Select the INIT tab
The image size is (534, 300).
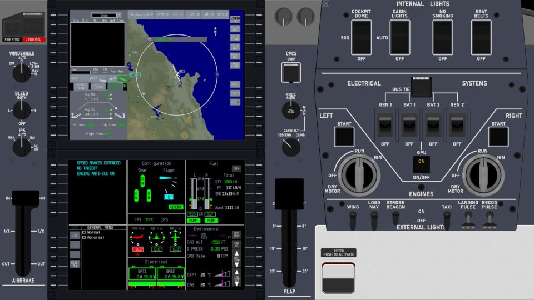[x=93, y=78]
